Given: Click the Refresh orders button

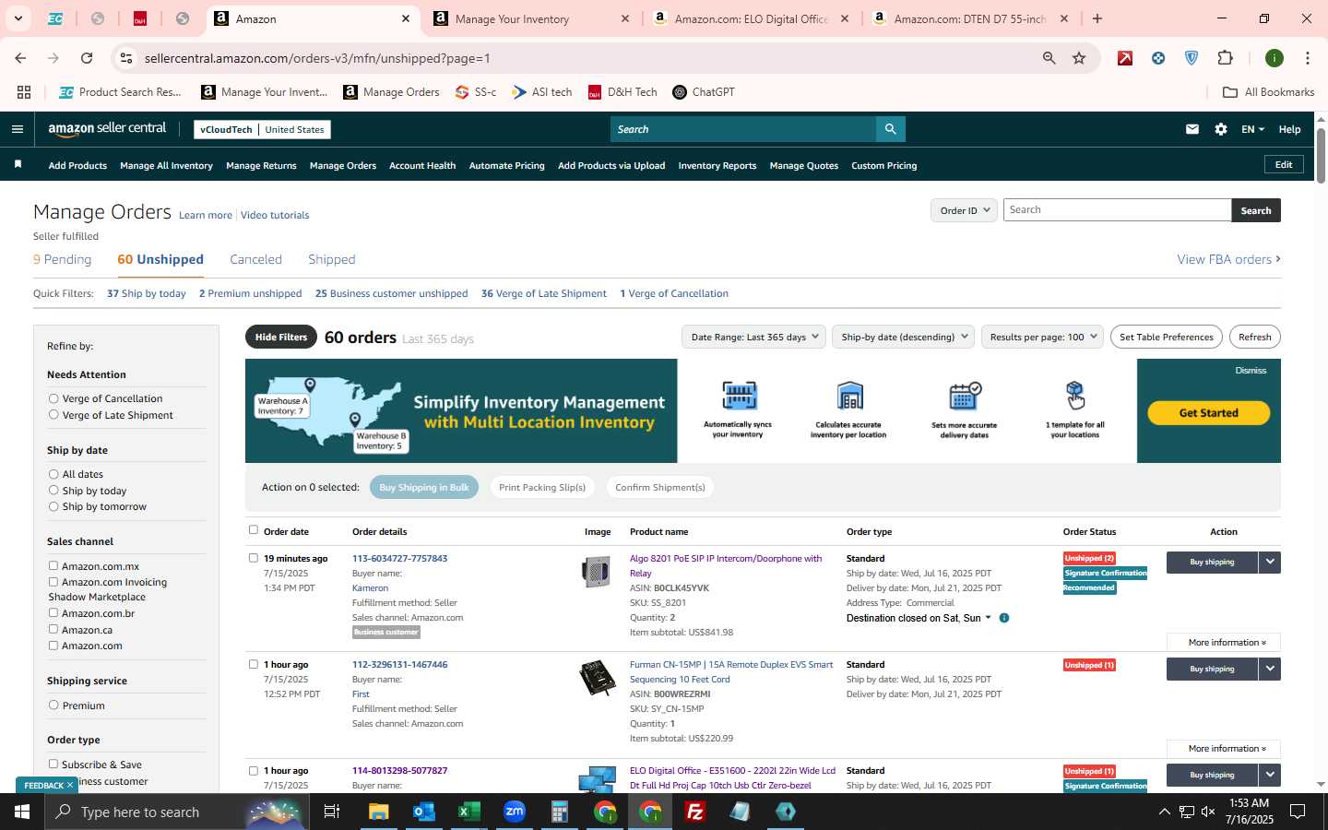Looking at the screenshot, I should (1254, 337).
